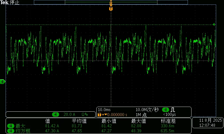The image size is (224, 134).
Task: Click the 330.6m standard deviation value
Action: (167, 126)
